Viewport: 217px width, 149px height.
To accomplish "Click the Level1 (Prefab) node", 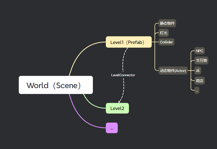I will (x=129, y=42).
